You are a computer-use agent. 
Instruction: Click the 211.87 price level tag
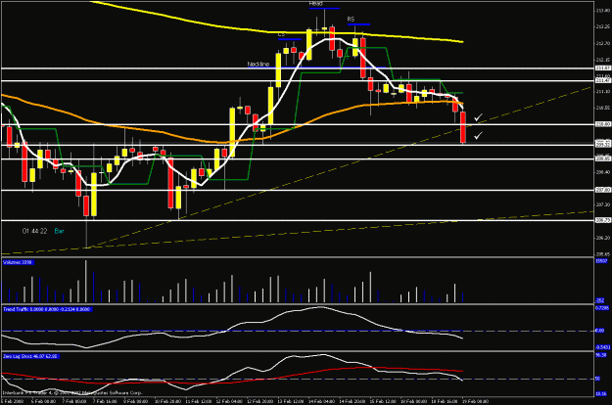click(602, 68)
